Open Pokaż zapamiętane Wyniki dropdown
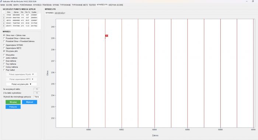This screenshot has height=140, width=258. coord(21,74)
